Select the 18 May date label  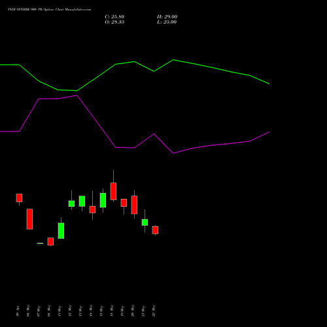112,311
